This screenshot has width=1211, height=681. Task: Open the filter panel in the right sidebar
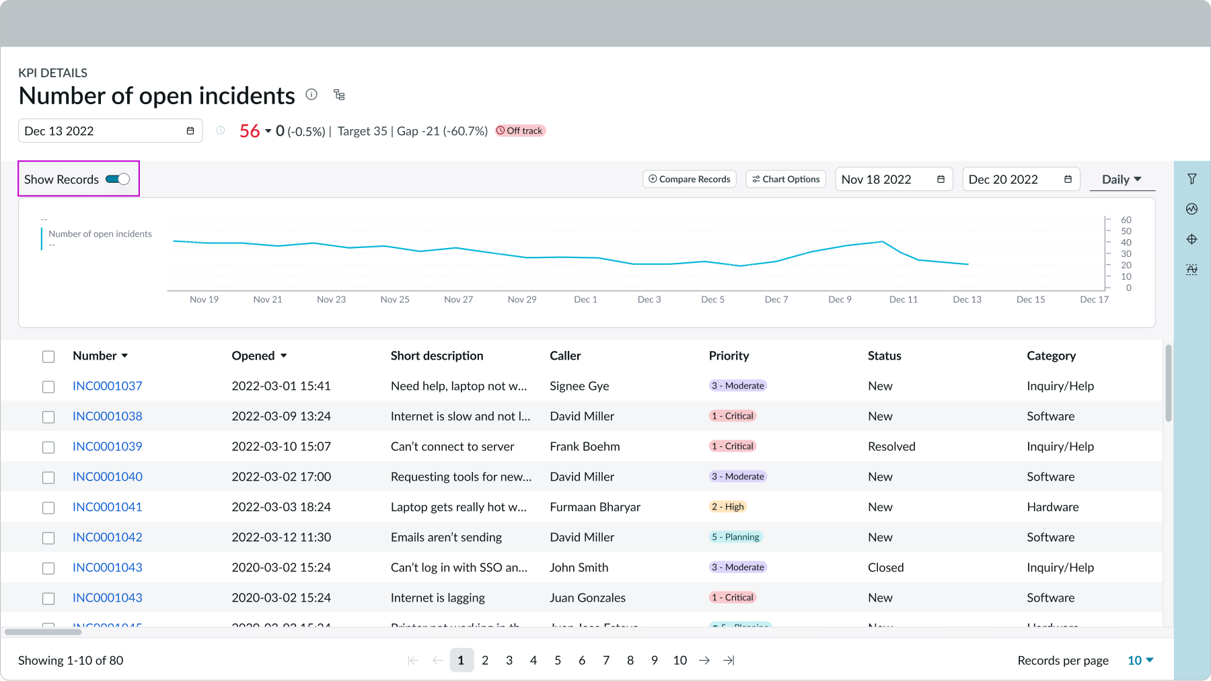click(x=1192, y=179)
